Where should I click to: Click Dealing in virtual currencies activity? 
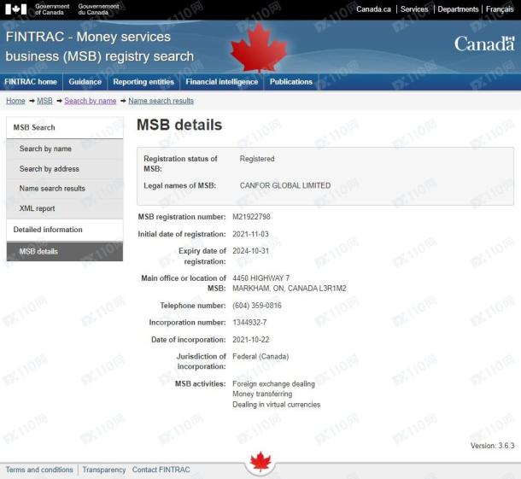click(277, 405)
